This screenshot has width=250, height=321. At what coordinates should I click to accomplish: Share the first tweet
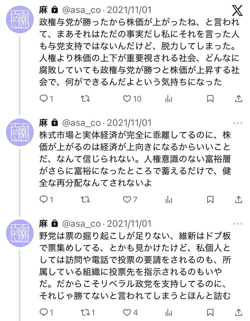(x=239, y=99)
